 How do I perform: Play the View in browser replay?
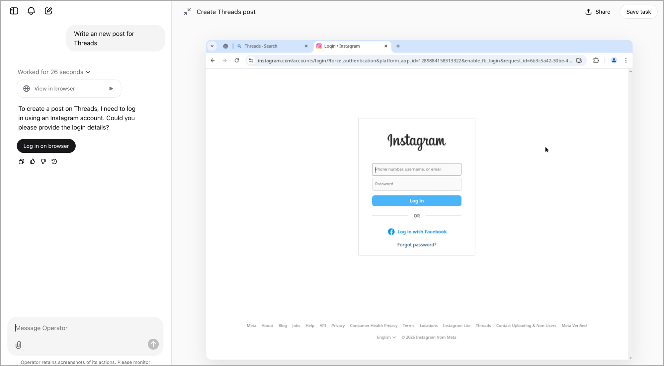click(111, 89)
